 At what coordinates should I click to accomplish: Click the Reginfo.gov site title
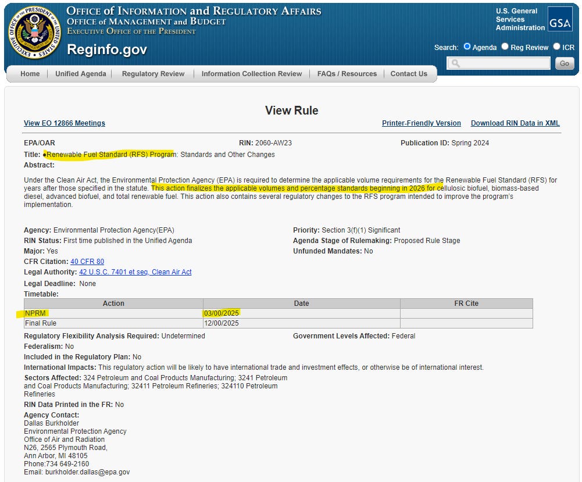click(x=107, y=50)
